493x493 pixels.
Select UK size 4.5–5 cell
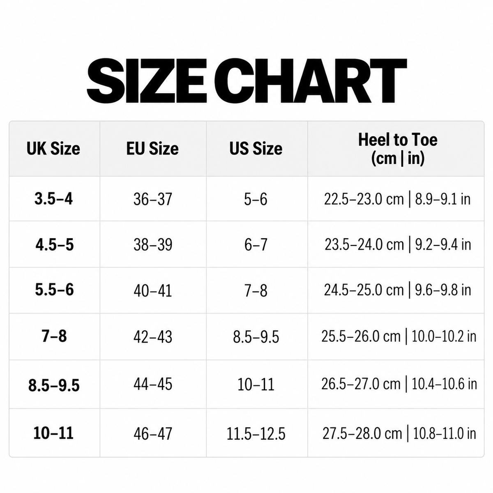coord(55,245)
